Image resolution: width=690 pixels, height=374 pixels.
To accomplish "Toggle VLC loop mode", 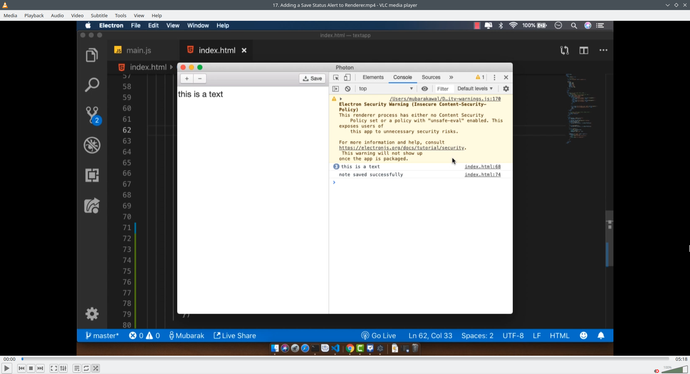I will click(86, 368).
